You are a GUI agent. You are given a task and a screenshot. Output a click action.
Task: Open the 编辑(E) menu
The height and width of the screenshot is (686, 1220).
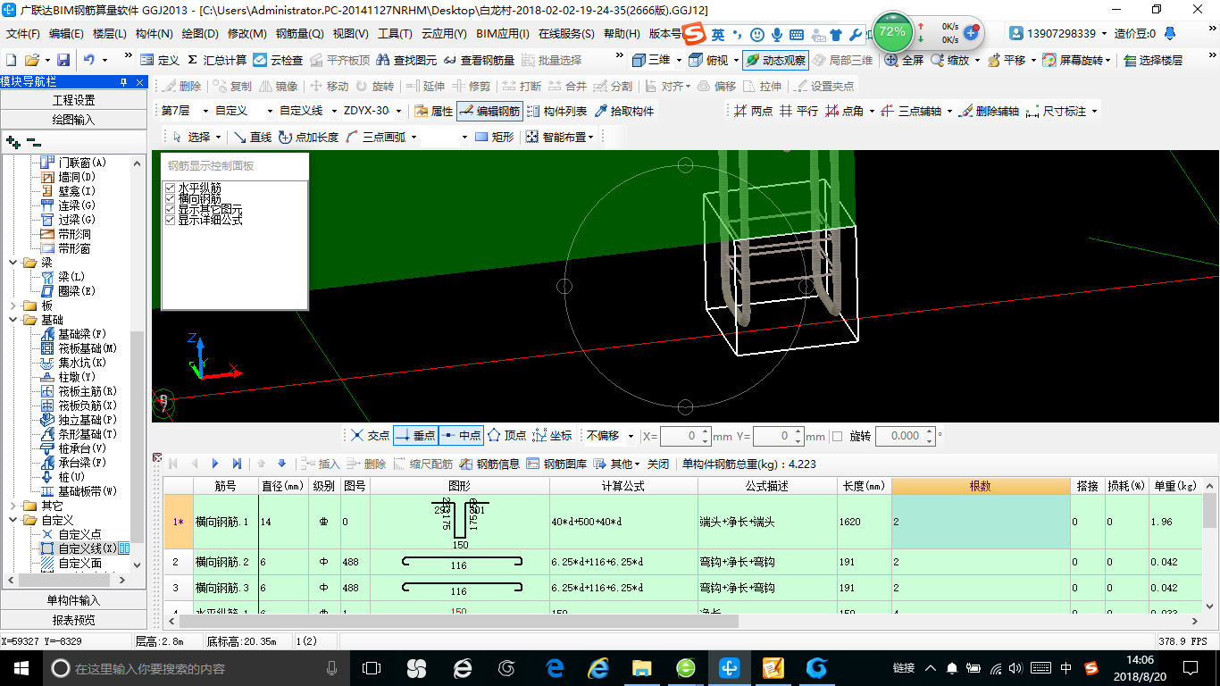(66, 34)
